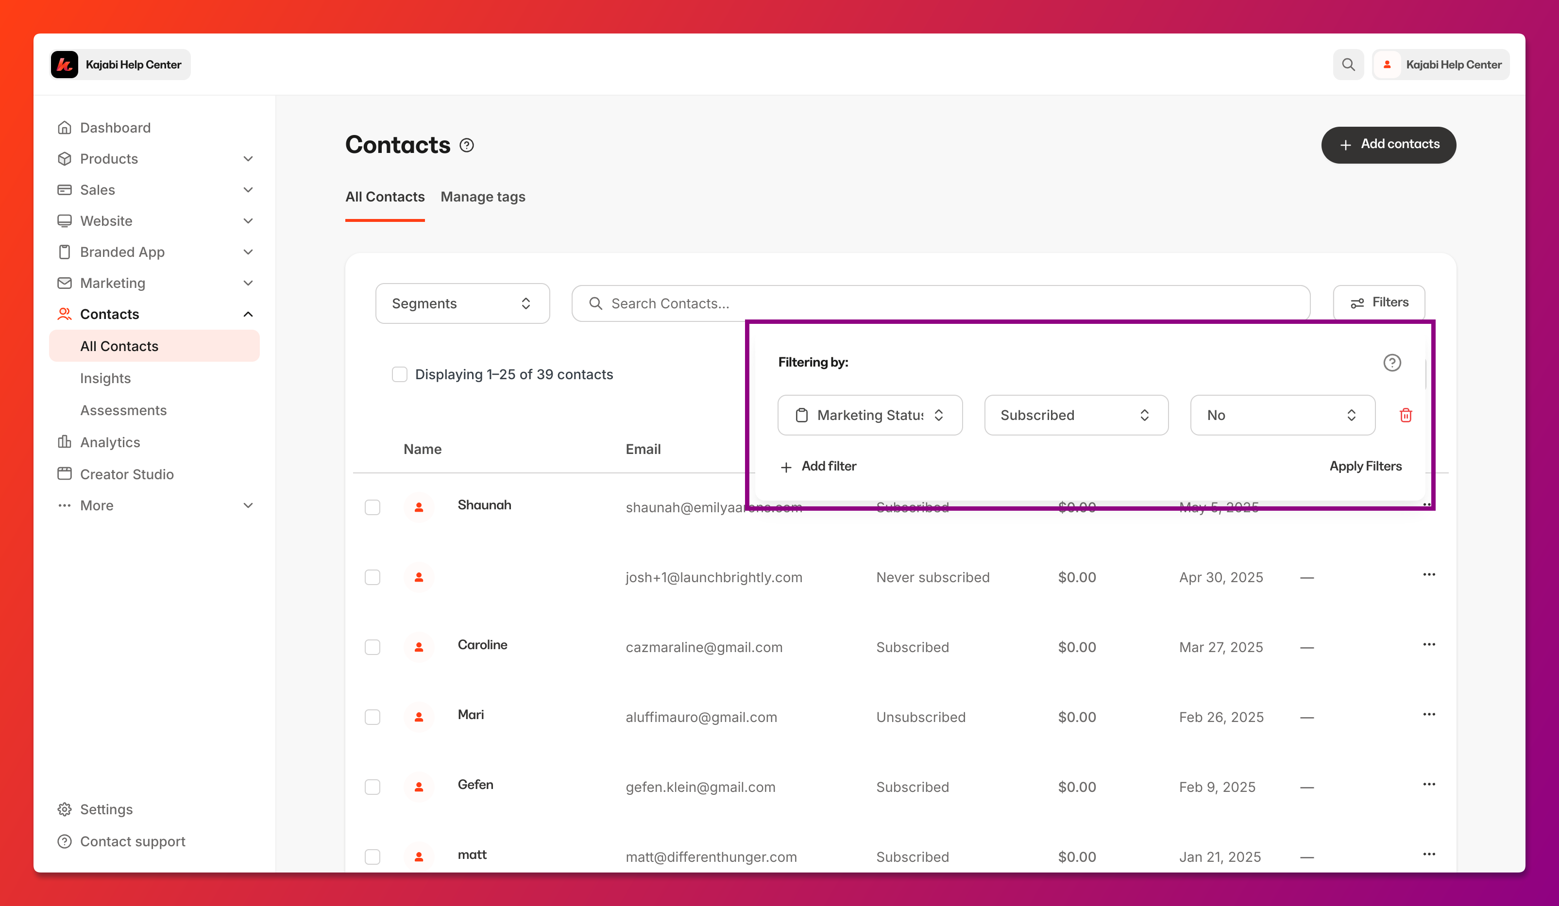Click the Search Contacts field
The height and width of the screenshot is (906, 1559).
click(940, 303)
